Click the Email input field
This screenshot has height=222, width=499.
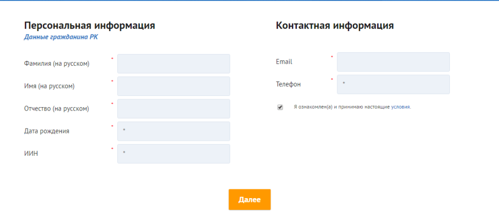393,62
